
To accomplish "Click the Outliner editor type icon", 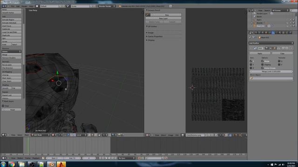I will coord(251,10).
